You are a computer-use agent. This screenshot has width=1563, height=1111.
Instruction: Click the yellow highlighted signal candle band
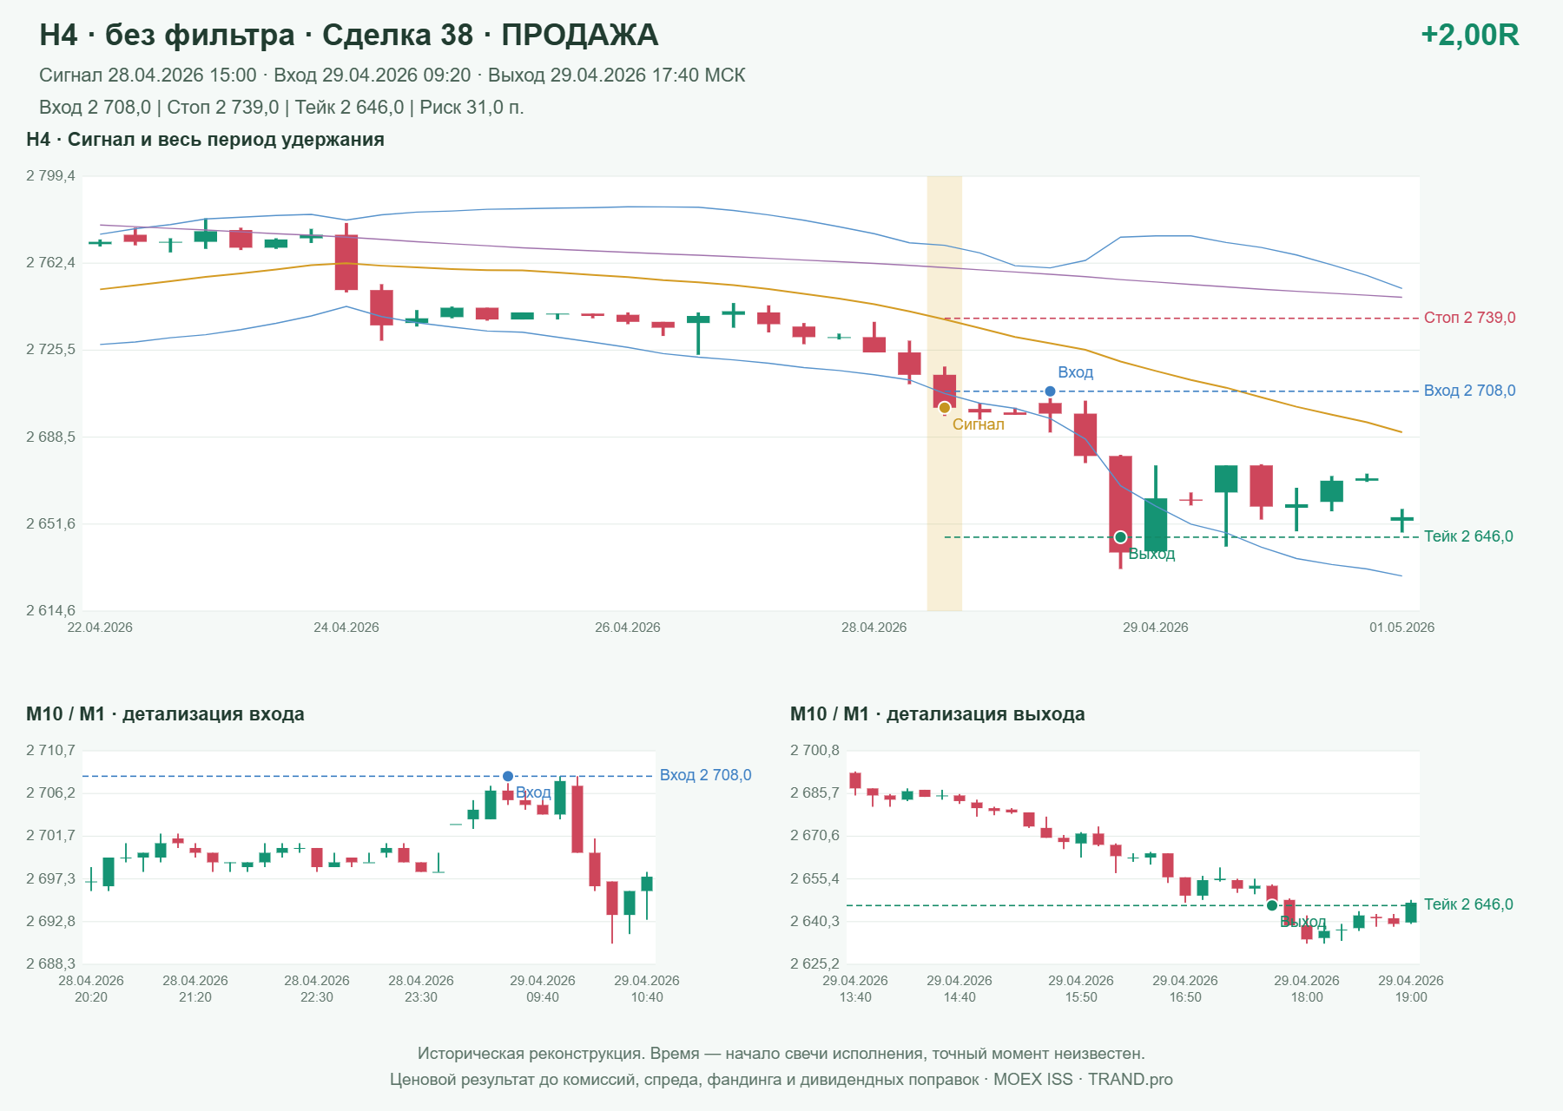(945, 393)
